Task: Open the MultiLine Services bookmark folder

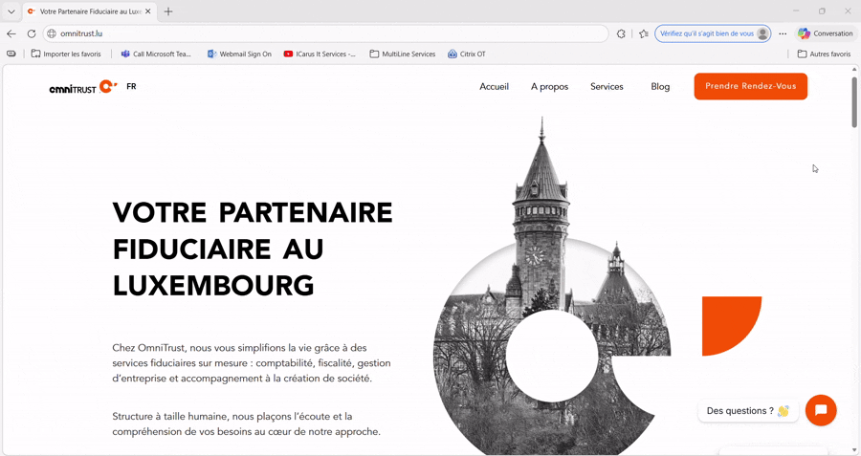Action: coord(402,54)
